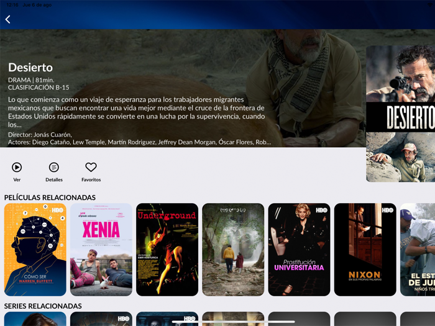435x326 pixels.
Task: Click 'PELÍCULAS RELACIONADAS' heading
Action: pyautogui.click(x=50, y=197)
